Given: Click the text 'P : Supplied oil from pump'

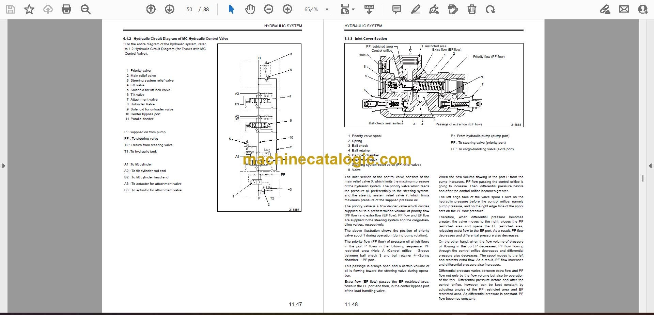Looking at the screenshot, I should point(145,132).
